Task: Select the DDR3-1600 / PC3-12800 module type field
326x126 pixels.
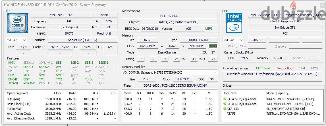Action: [x=175, y=86]
